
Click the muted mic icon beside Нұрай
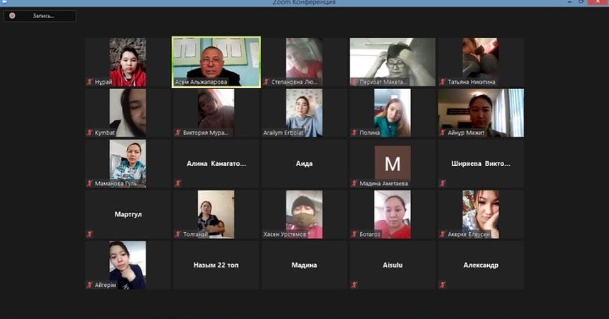[x=89, y=82]
